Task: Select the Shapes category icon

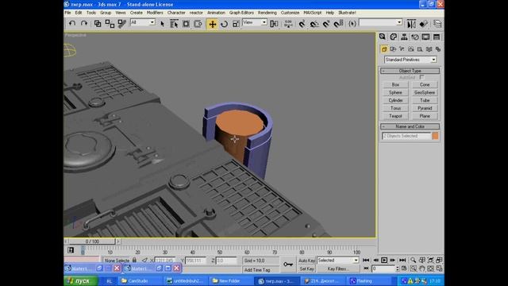Action: pos(393,49)
